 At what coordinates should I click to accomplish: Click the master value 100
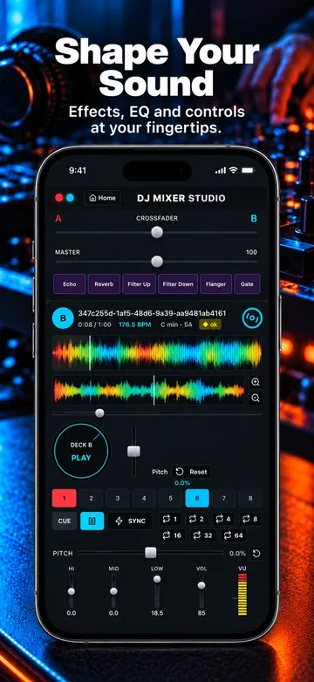coord(251,252)
